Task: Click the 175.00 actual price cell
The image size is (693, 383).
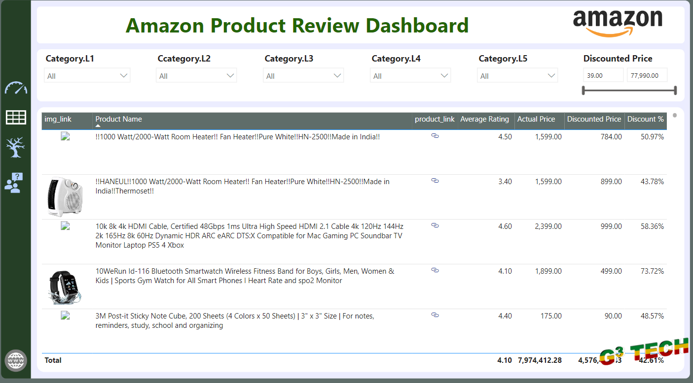Action: 551,316
